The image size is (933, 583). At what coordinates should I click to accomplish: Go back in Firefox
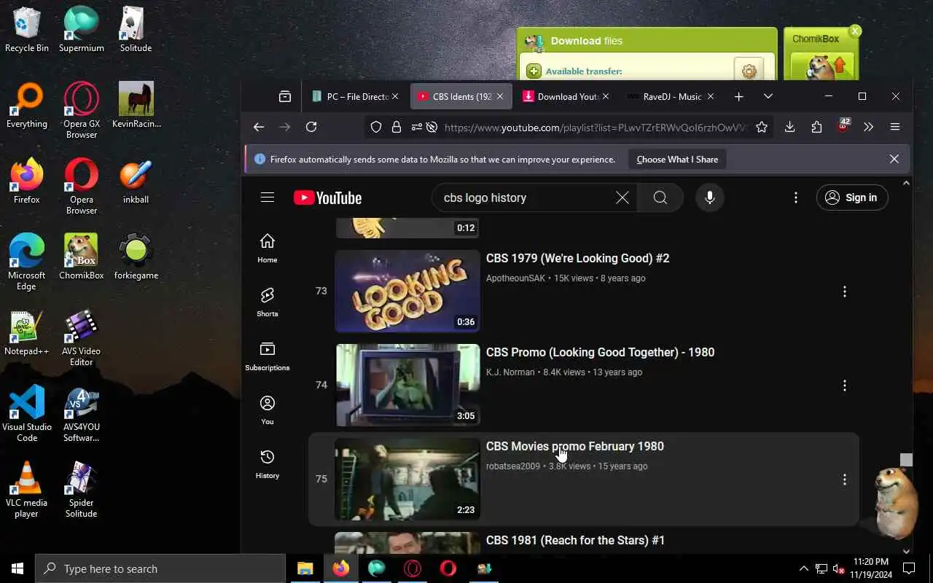coord(259,127)
